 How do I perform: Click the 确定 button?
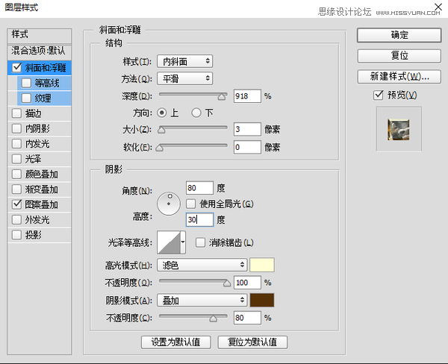[399, 35]
